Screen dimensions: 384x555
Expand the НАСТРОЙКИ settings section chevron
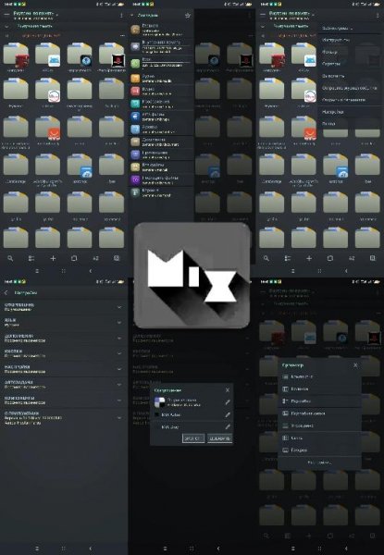[119, 369]
